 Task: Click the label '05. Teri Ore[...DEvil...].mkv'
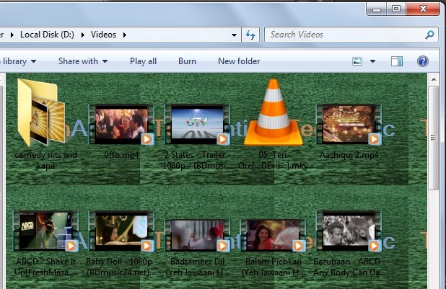coord(273,160)
